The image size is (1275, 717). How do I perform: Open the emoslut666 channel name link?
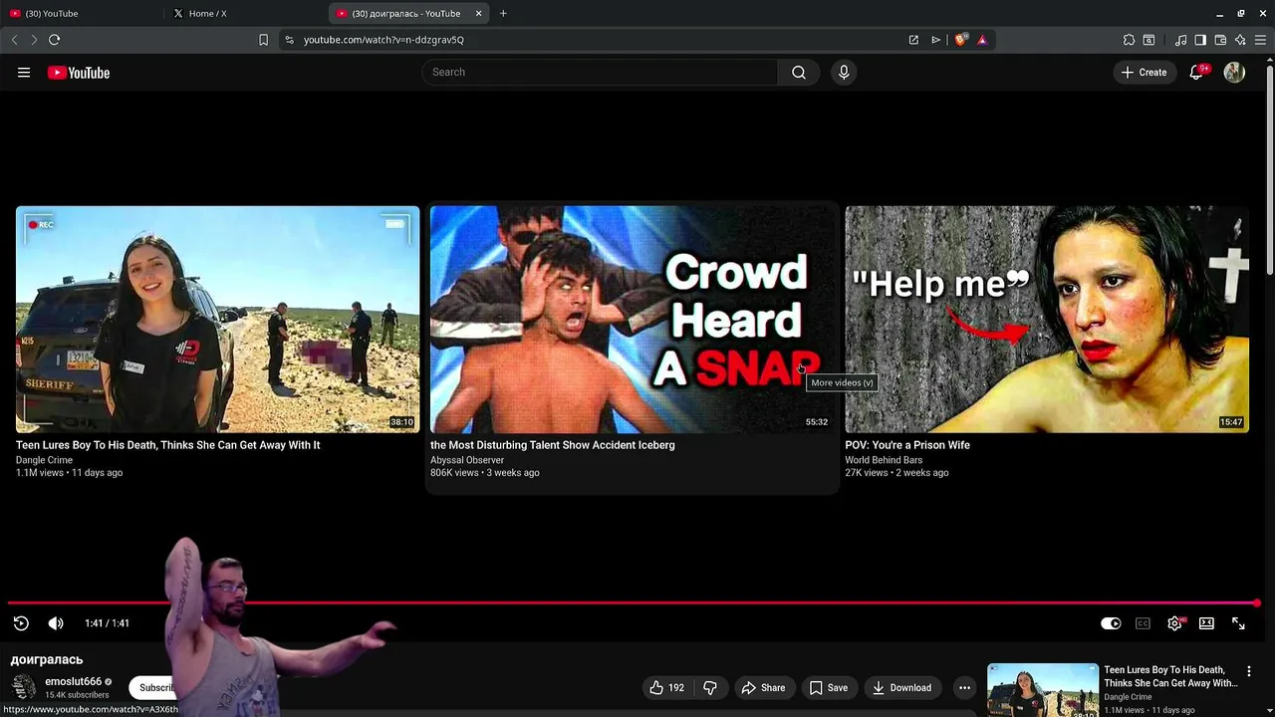pyautogui.click(x=73, y=682)
